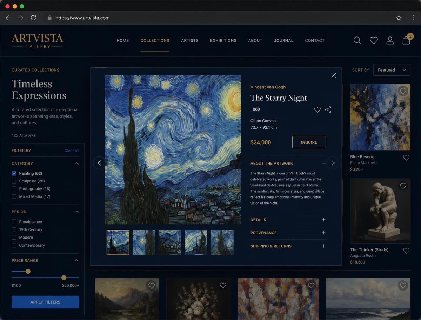The width and height of the screenshot is (421, 320).
Task: Select third Starry Night village thumbnail
Action: 170,242
